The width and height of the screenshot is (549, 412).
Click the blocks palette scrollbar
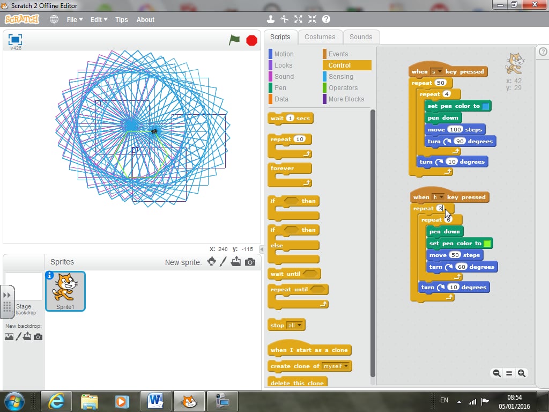pos(373,242)
